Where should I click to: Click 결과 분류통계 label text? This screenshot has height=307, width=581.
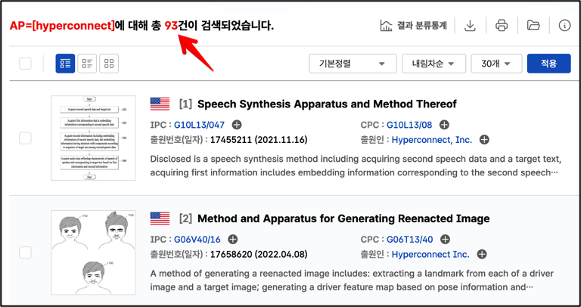pyautogui.click(x=421, y=26)
